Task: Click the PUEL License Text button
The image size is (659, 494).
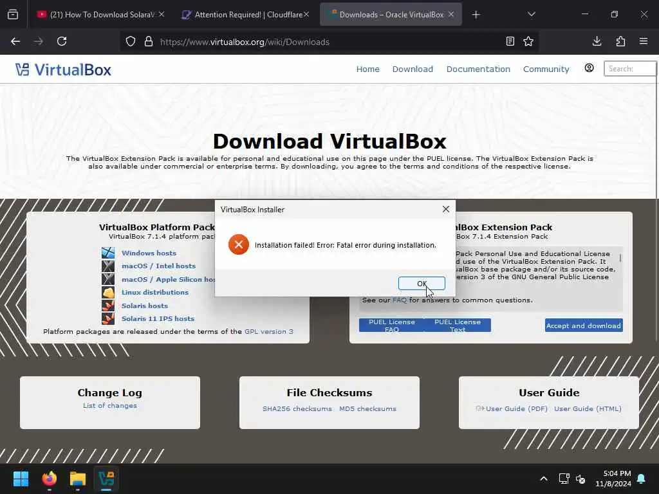Action: pos(458,325)
